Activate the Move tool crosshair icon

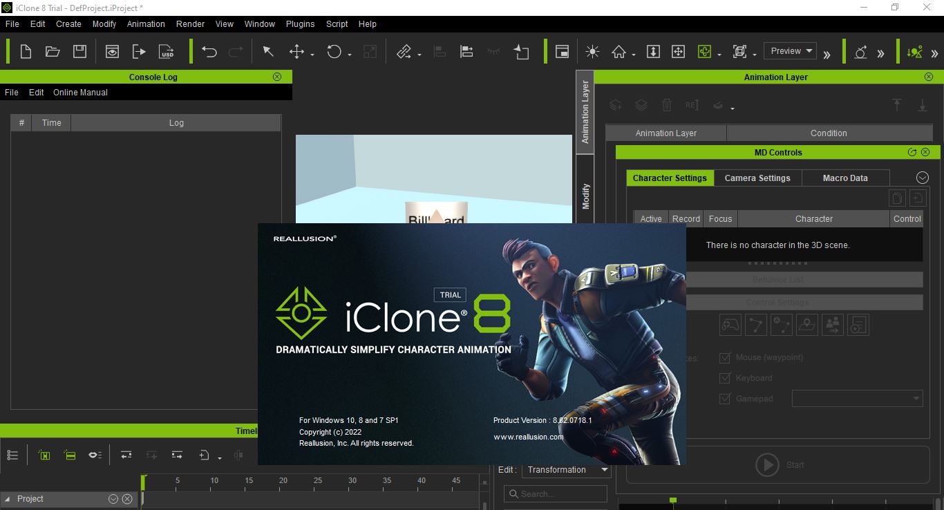click(x=296, y=52)
